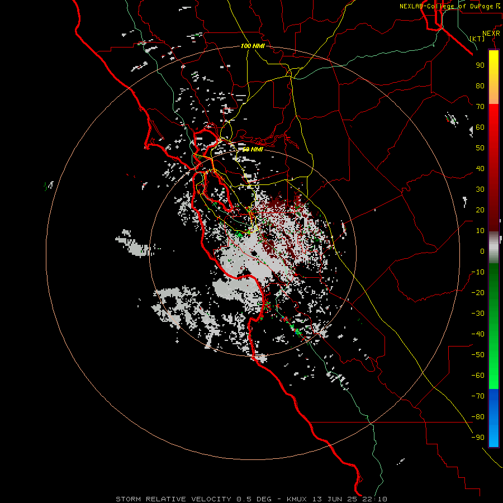Click the 13 JUN 25 date text
503x503 pixels.
[x=335, y=499]
